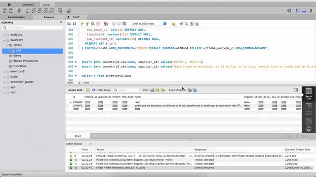
Task: Open the object inspector icon
Action: point(19,11)
